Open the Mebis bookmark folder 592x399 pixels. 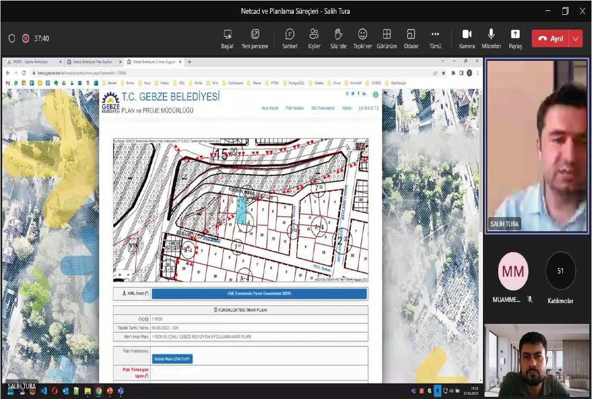[162, 83]
